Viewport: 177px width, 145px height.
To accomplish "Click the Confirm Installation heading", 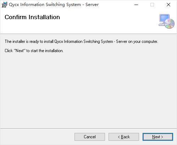I will tap(32, 17).
